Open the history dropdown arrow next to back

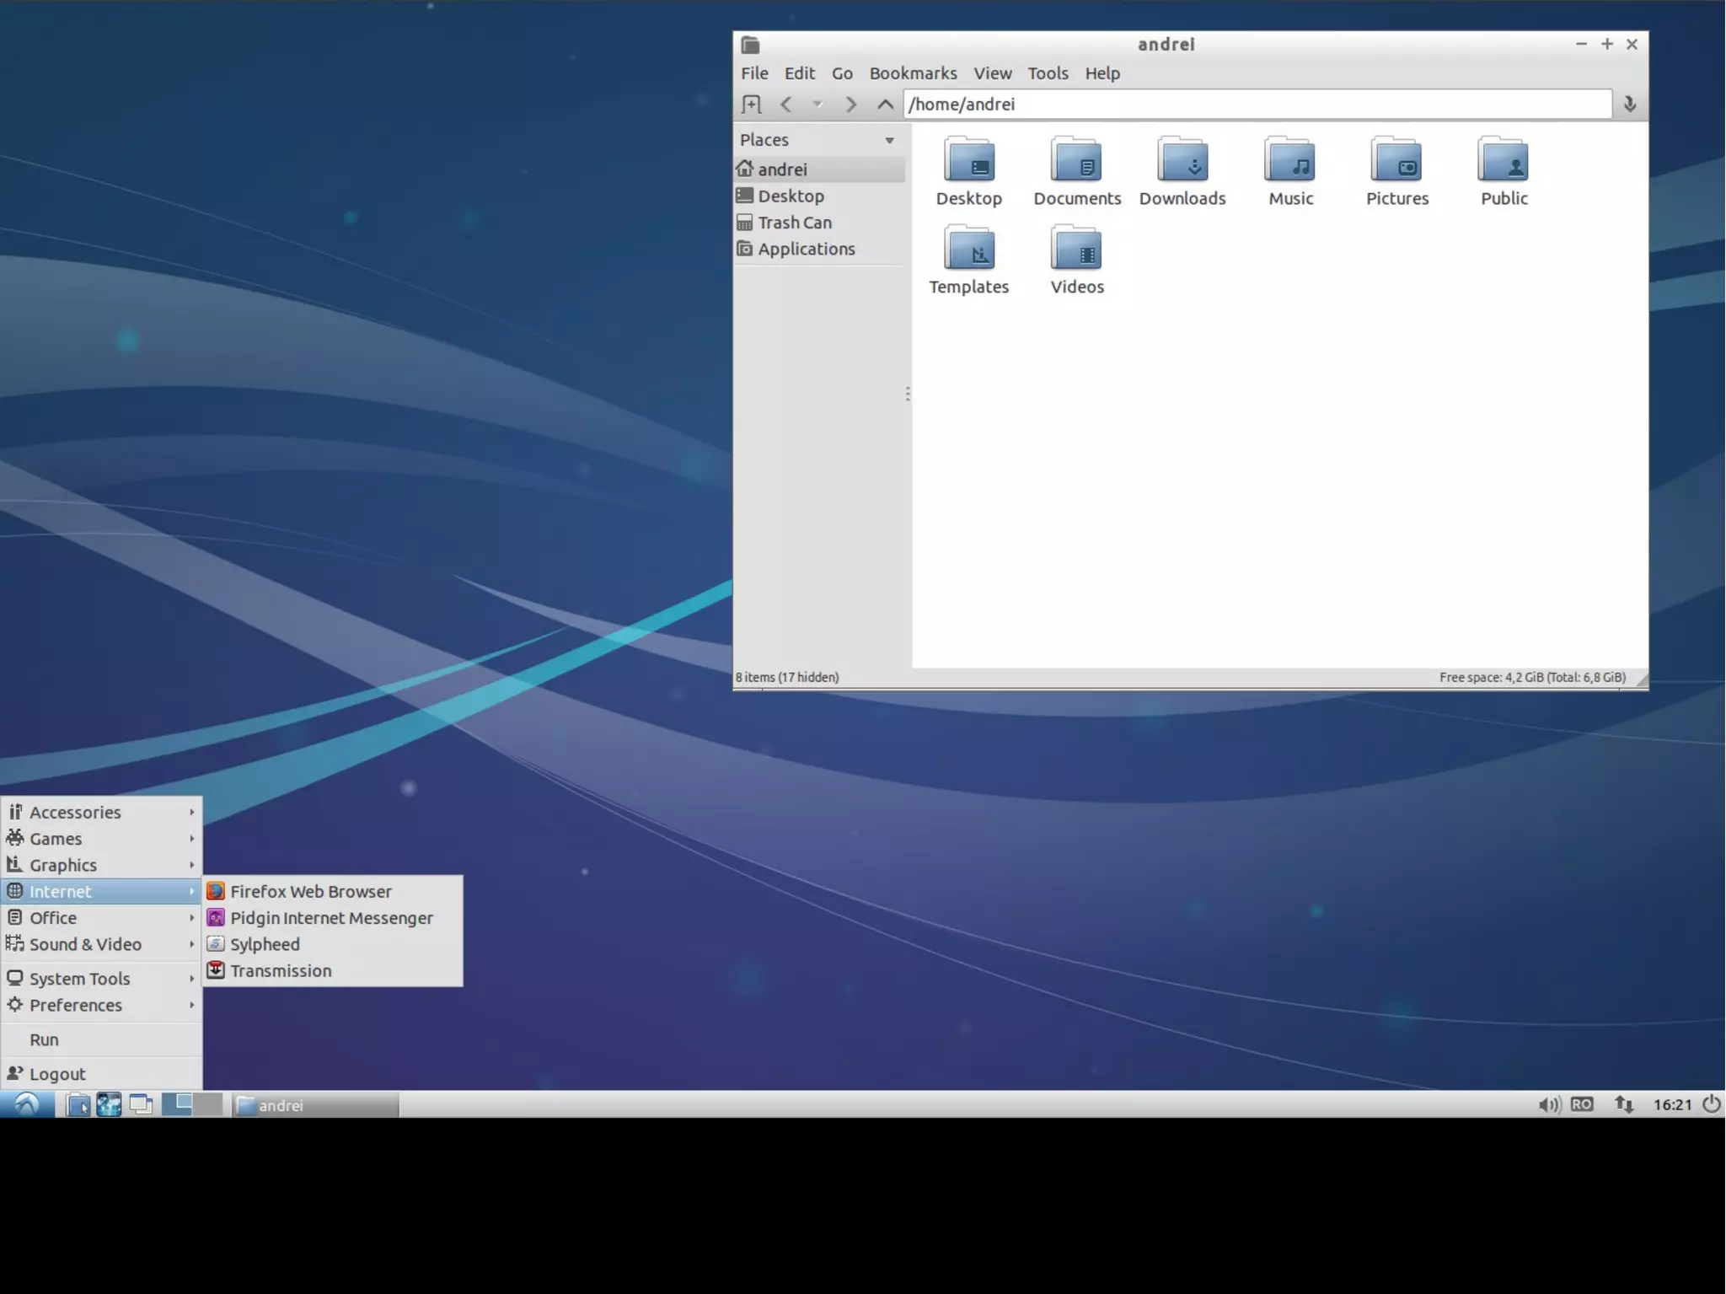[817, 104]
